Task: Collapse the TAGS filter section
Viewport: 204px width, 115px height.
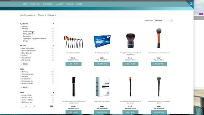Action: click(53, 69)
